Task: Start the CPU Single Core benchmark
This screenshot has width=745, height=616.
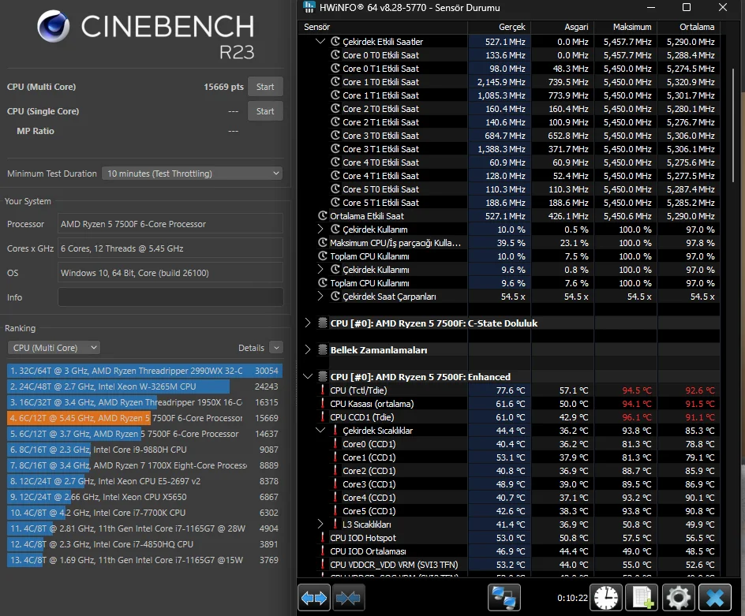Action: click(x=265, y=111)
